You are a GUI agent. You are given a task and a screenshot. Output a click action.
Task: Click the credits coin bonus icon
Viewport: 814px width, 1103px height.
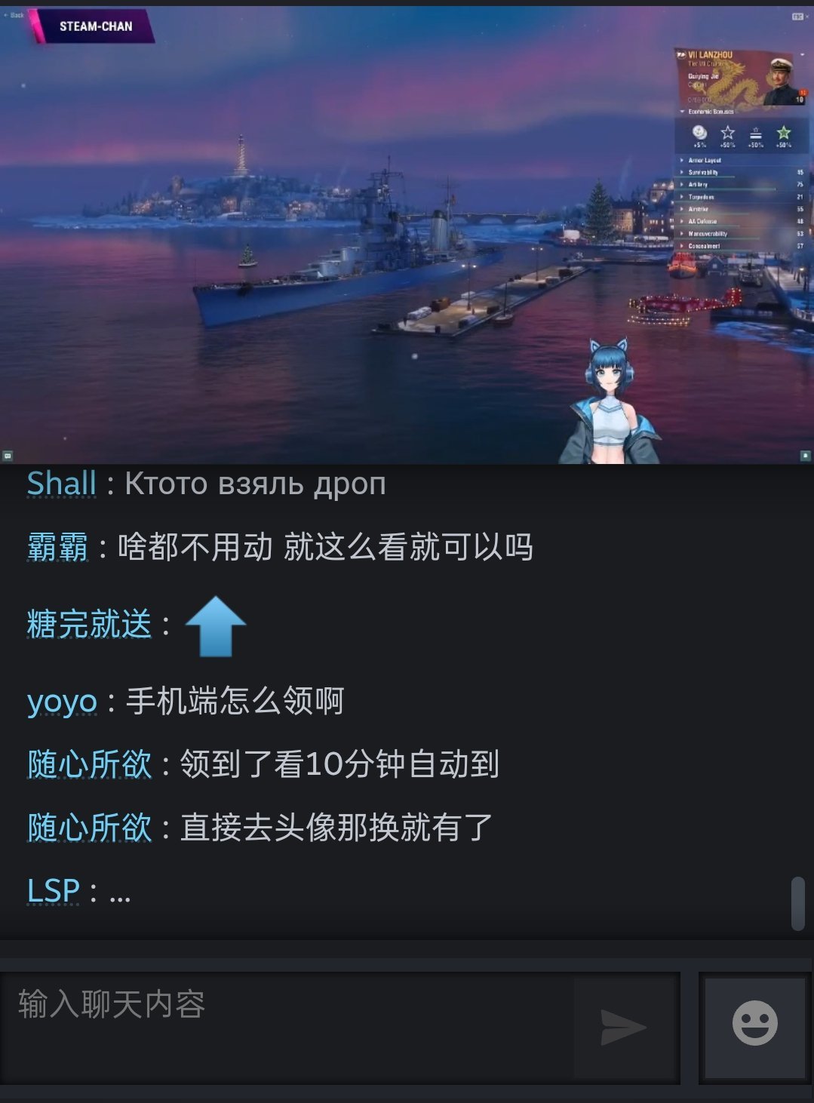699,133
